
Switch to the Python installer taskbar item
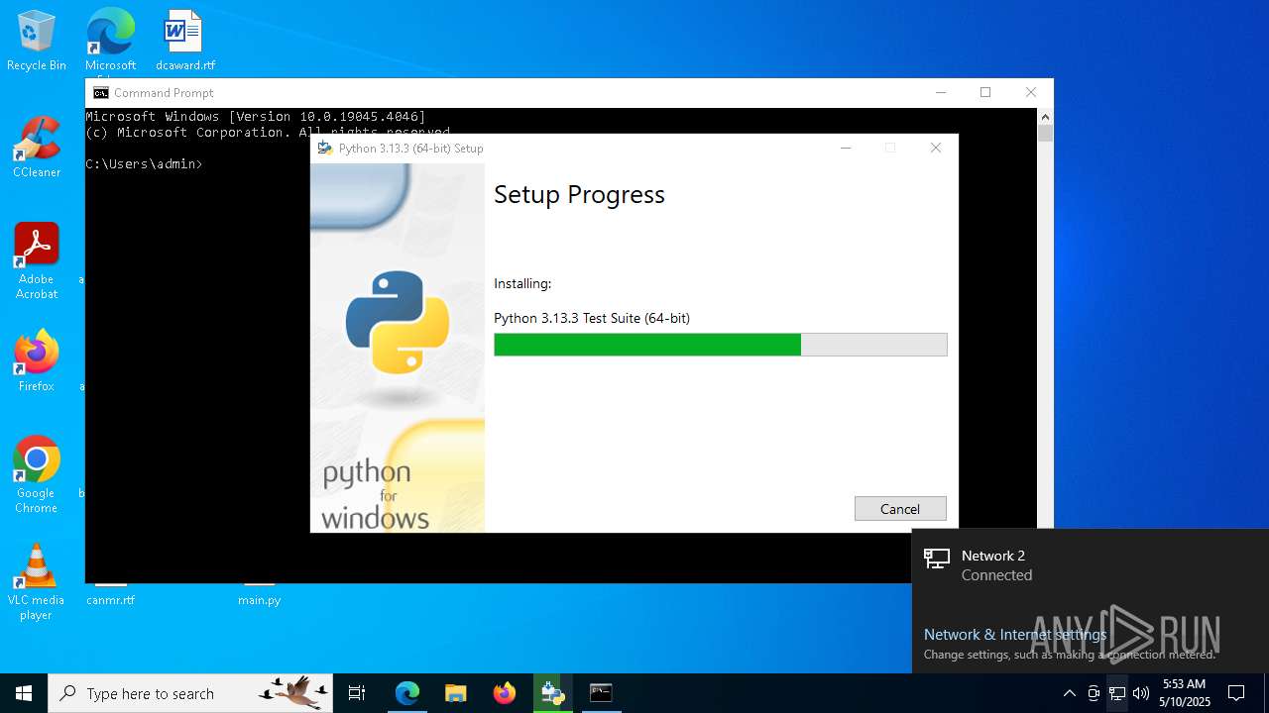pyautogui.click(x=552, y=693)
